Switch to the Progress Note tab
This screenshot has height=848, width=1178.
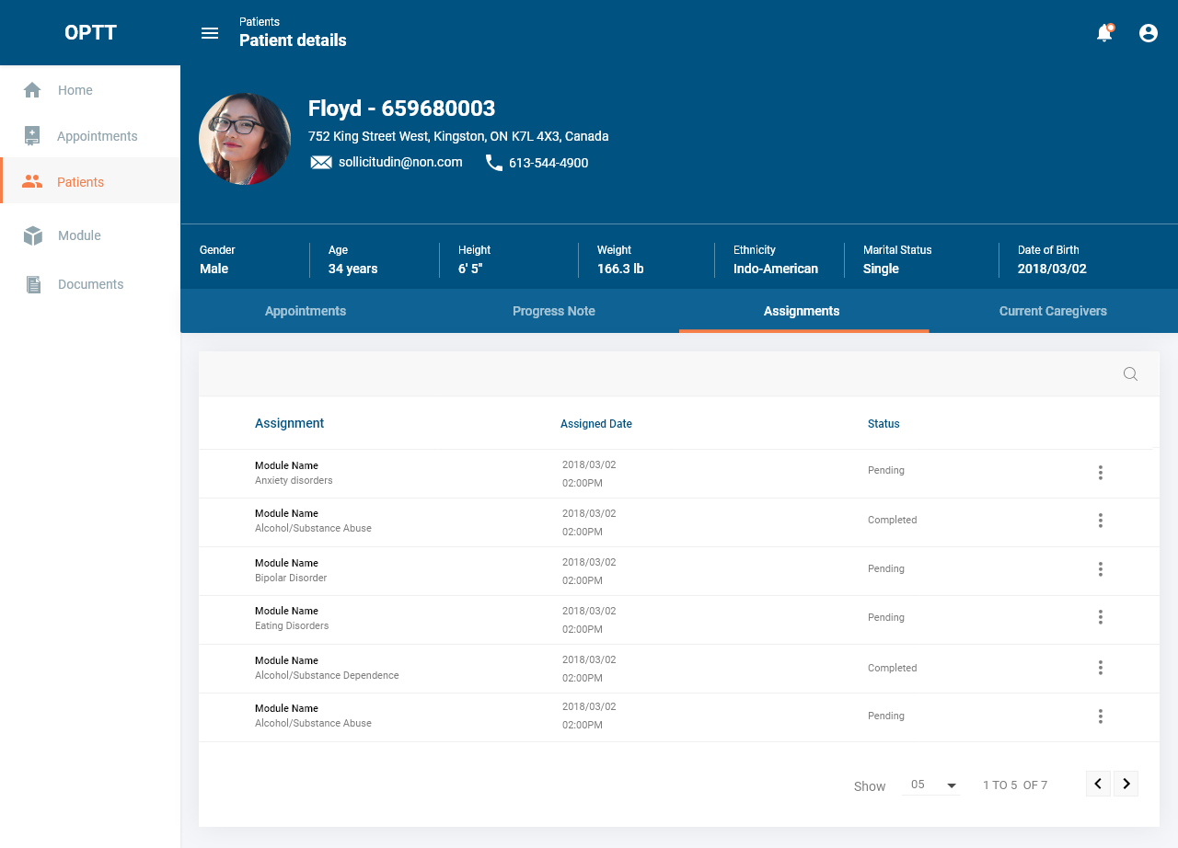click(x=554, y=311)
